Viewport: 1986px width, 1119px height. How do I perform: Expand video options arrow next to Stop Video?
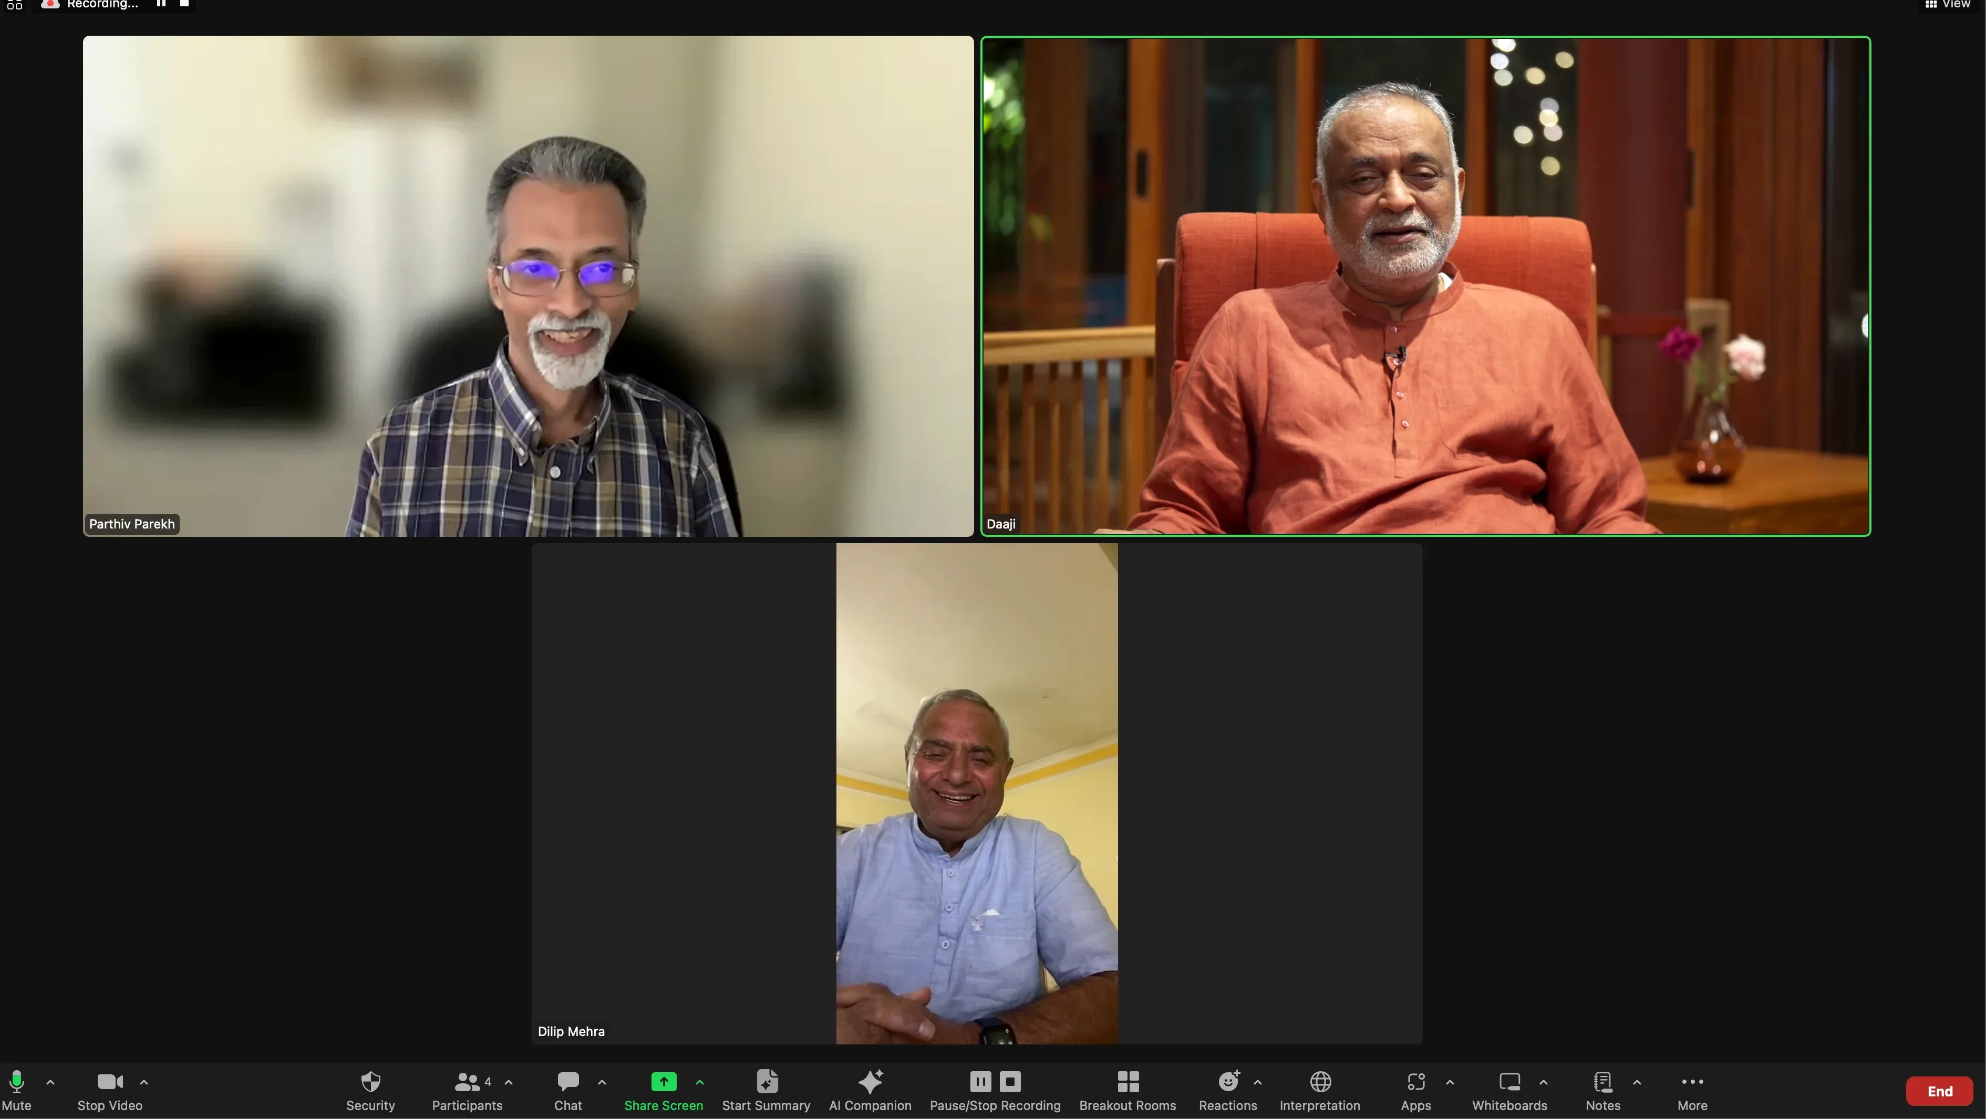144,1082
